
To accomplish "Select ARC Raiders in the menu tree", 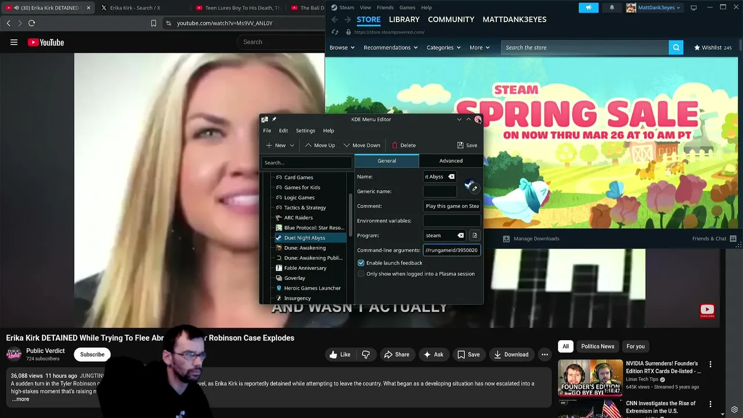I will (x=298, y=218).
